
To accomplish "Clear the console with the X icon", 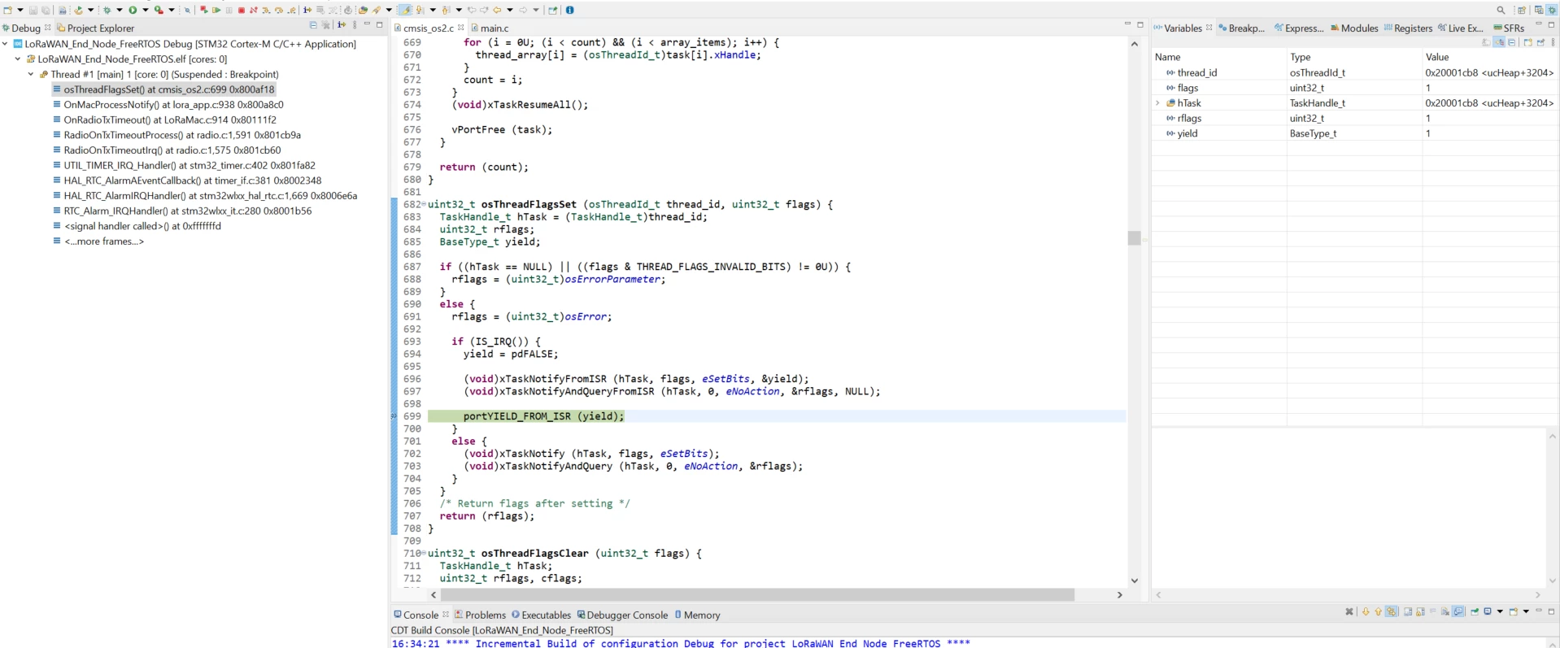I will pyautogui.click(x=1349, y=611).
